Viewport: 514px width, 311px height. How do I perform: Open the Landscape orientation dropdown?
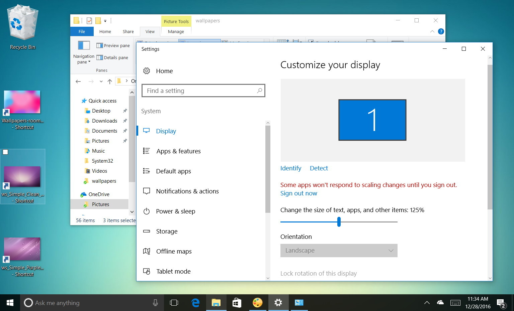click(x=339, y=250)
